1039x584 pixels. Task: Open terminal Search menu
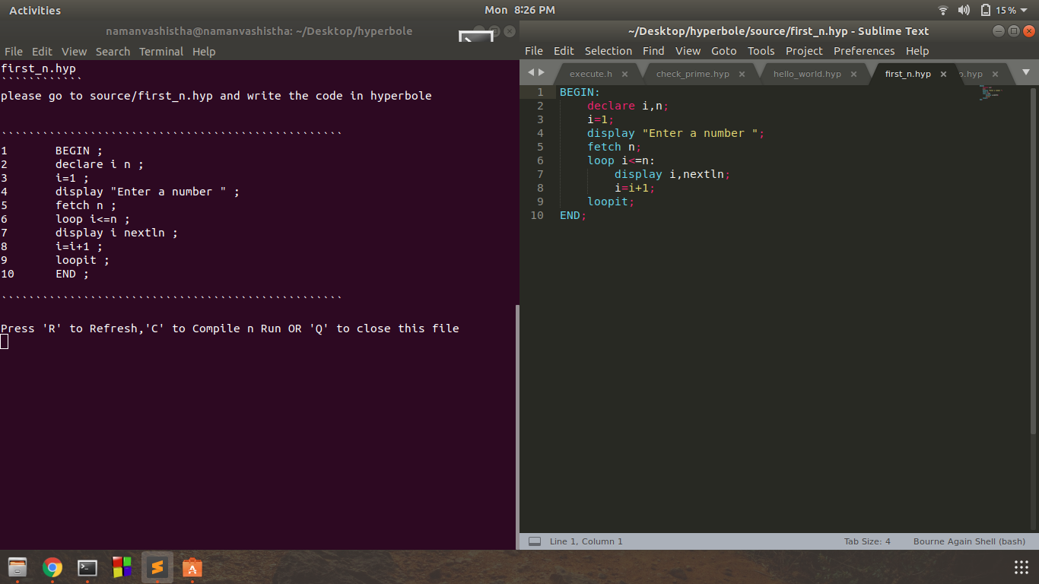[113, 52]
